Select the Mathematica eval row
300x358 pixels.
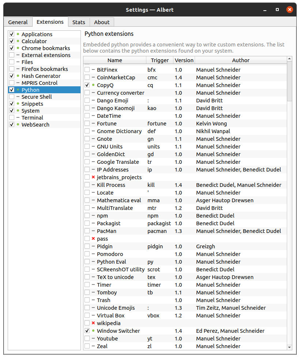185,200
